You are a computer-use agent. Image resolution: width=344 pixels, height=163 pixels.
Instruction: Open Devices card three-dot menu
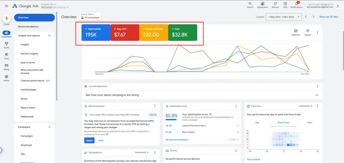pyautogui.click(x=236, y=151)
